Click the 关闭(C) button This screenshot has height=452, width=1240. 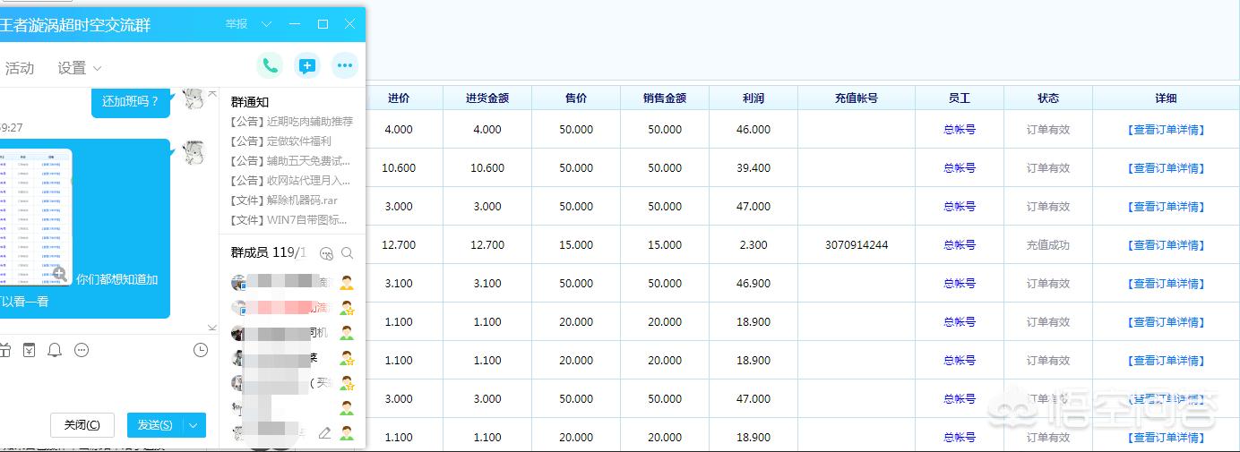[82, 425]
